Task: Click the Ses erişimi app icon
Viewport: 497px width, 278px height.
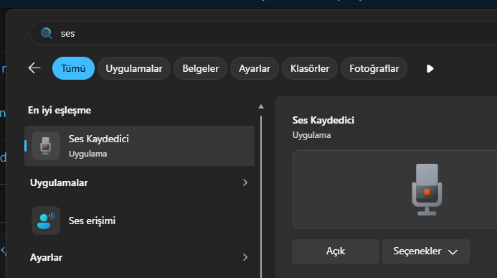Action: point(46,221)
